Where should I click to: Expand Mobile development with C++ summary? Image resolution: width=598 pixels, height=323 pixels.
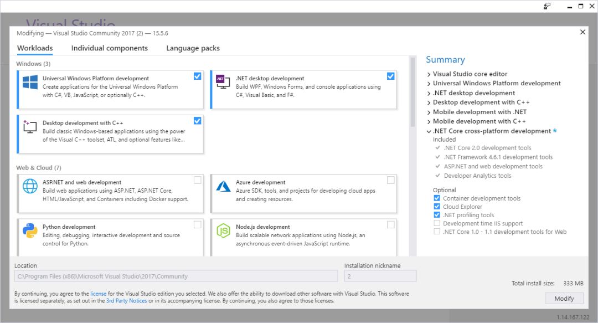(429, 122)
